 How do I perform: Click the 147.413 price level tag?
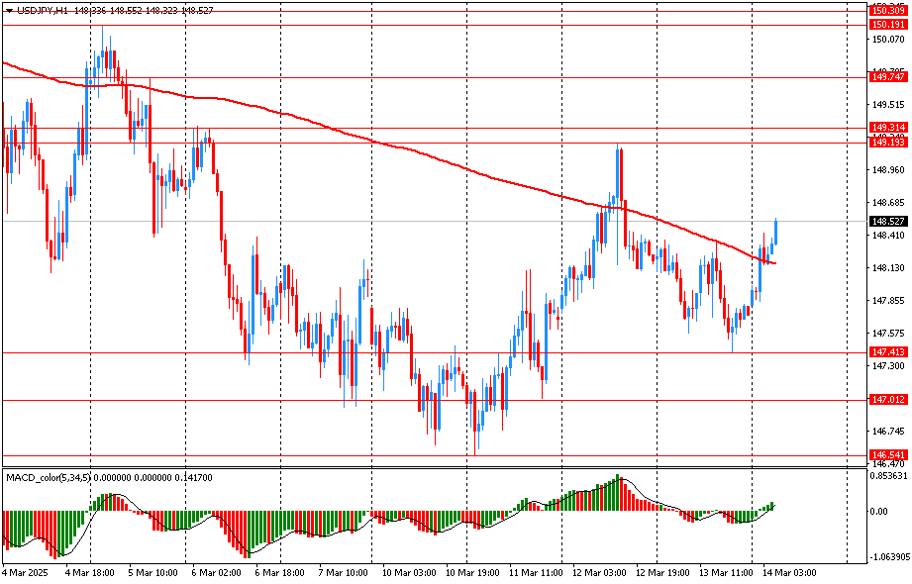887,351
